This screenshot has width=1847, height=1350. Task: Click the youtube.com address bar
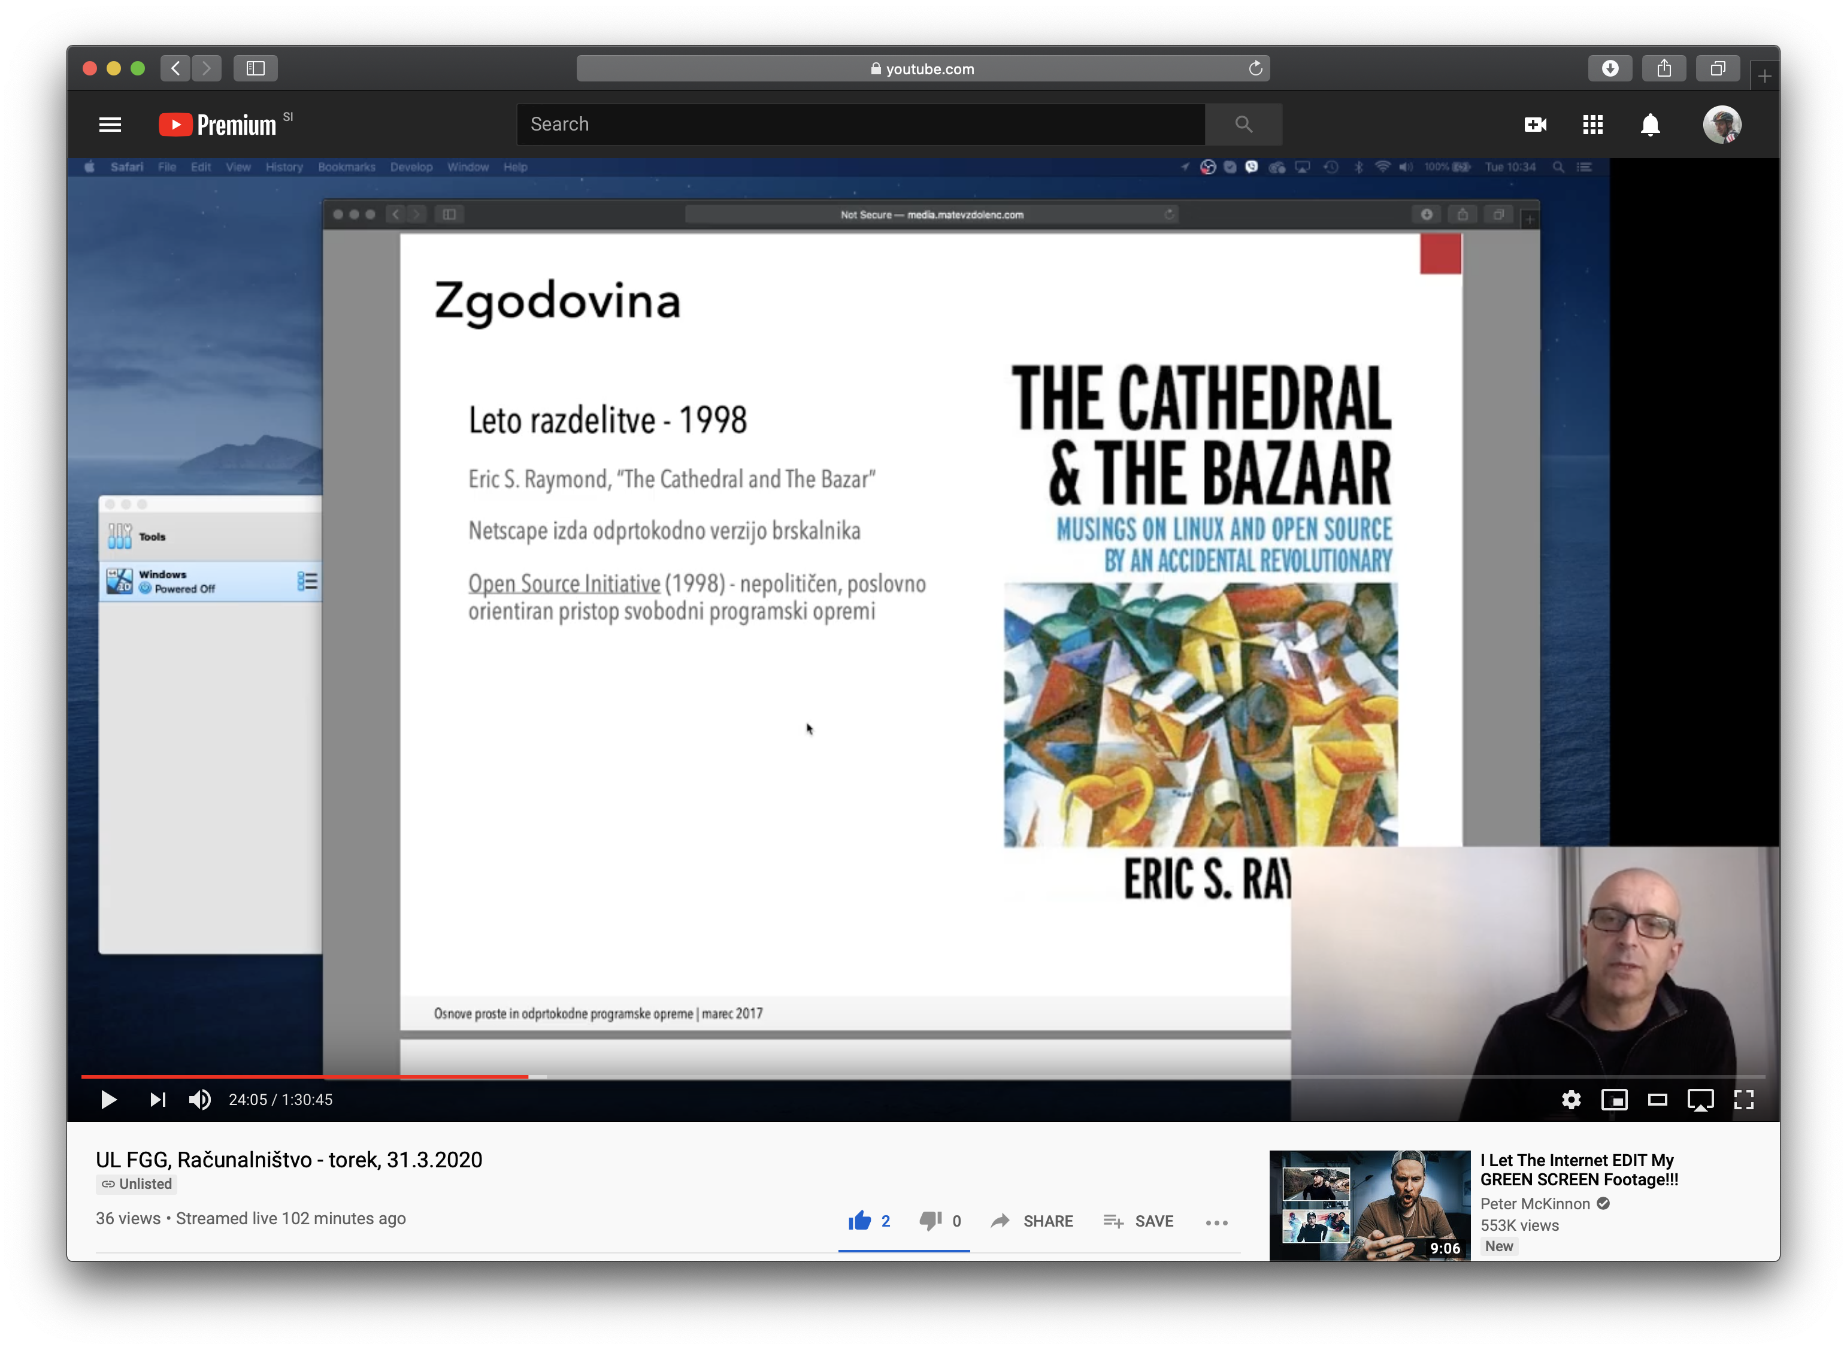[922, 69]
